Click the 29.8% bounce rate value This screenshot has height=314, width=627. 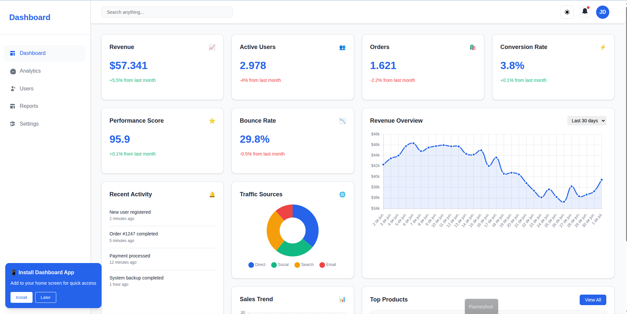[x=254, y=139]
